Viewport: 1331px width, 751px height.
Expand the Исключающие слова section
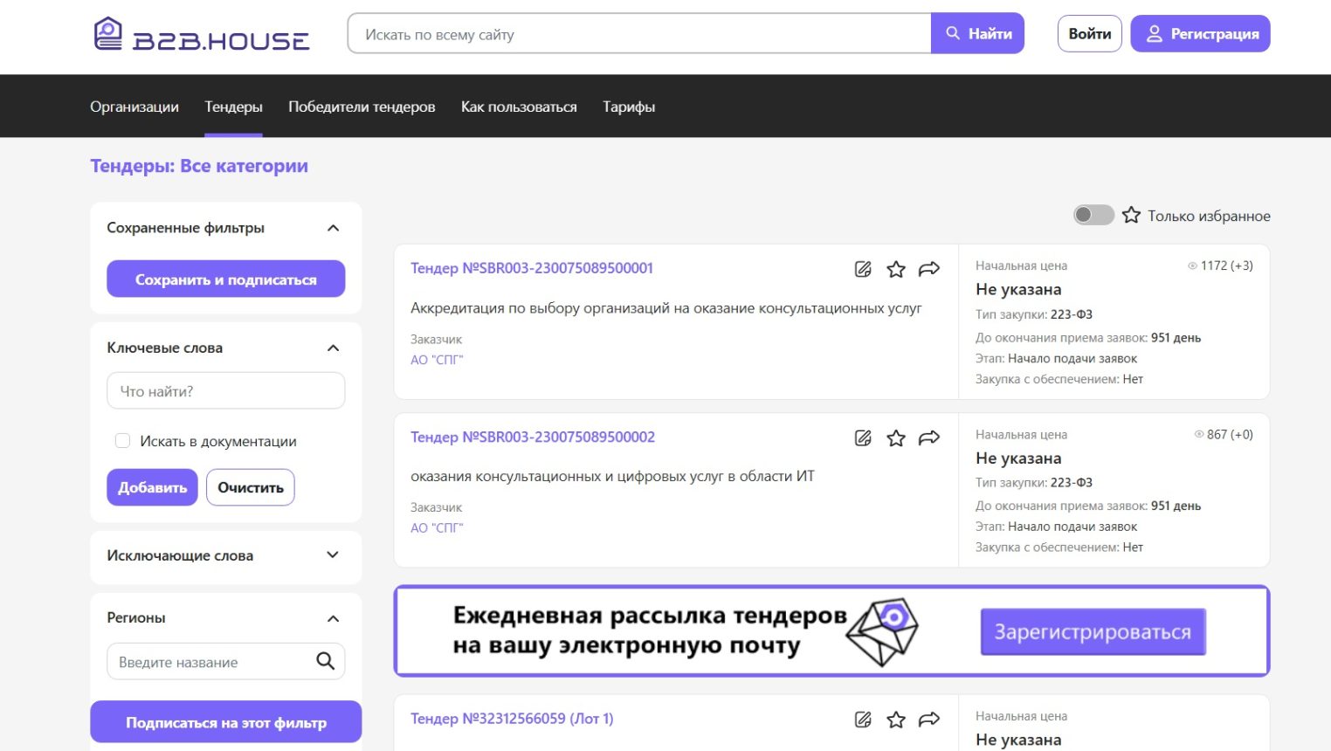coord(333,555)
